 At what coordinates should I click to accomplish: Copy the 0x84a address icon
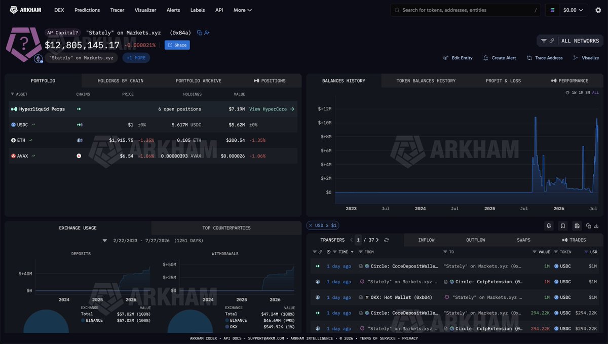(200, 33)
